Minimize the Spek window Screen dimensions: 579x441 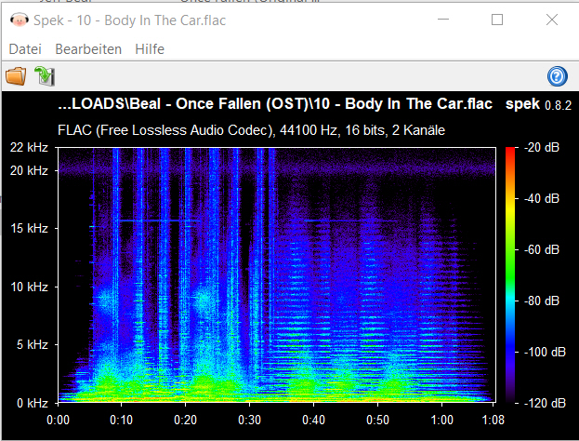(443, 20)
